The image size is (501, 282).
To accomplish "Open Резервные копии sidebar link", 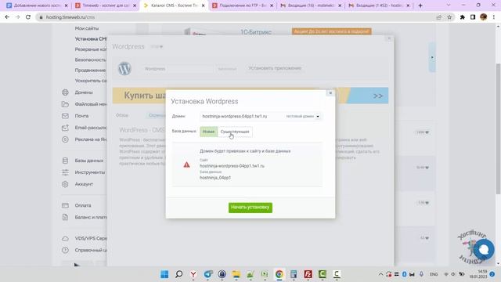I will pos(91,49).
